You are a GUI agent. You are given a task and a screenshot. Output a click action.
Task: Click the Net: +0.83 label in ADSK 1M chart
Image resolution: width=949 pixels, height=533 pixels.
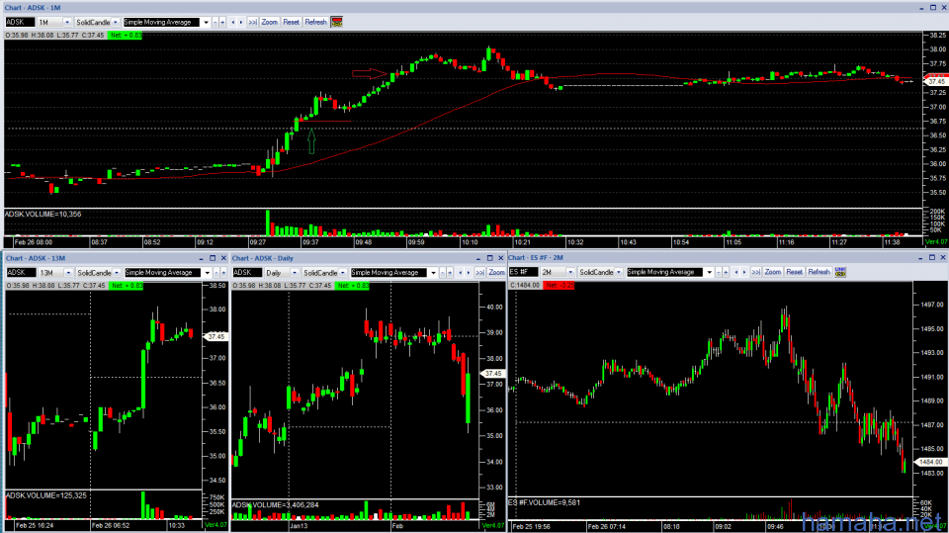point(126,36)
